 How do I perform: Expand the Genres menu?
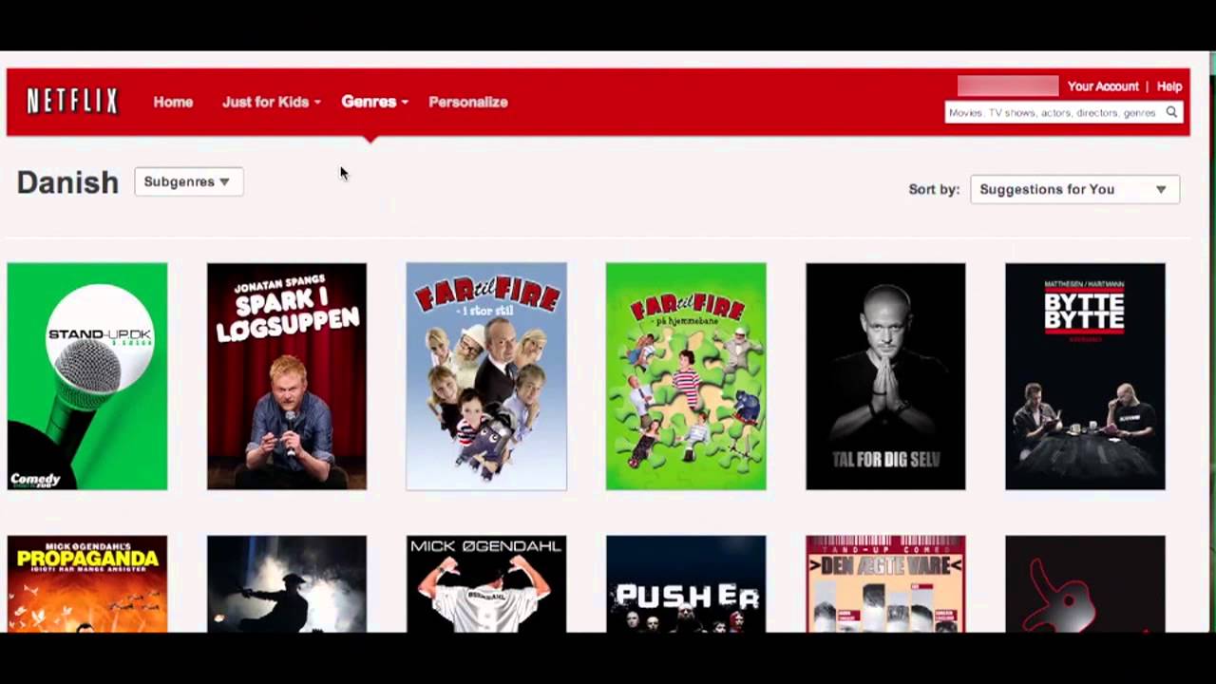click(x=374, y=102)
